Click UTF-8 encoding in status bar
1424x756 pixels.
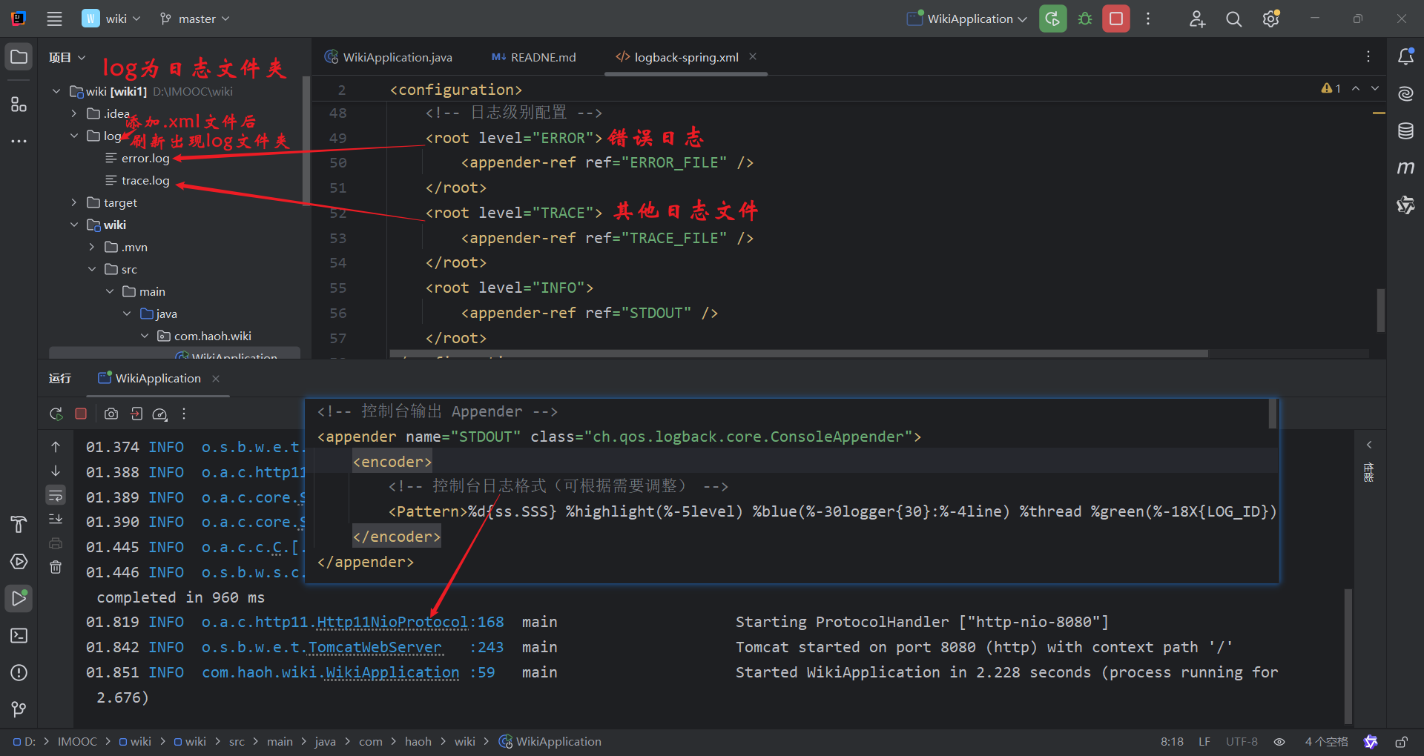coord(1242,741)
